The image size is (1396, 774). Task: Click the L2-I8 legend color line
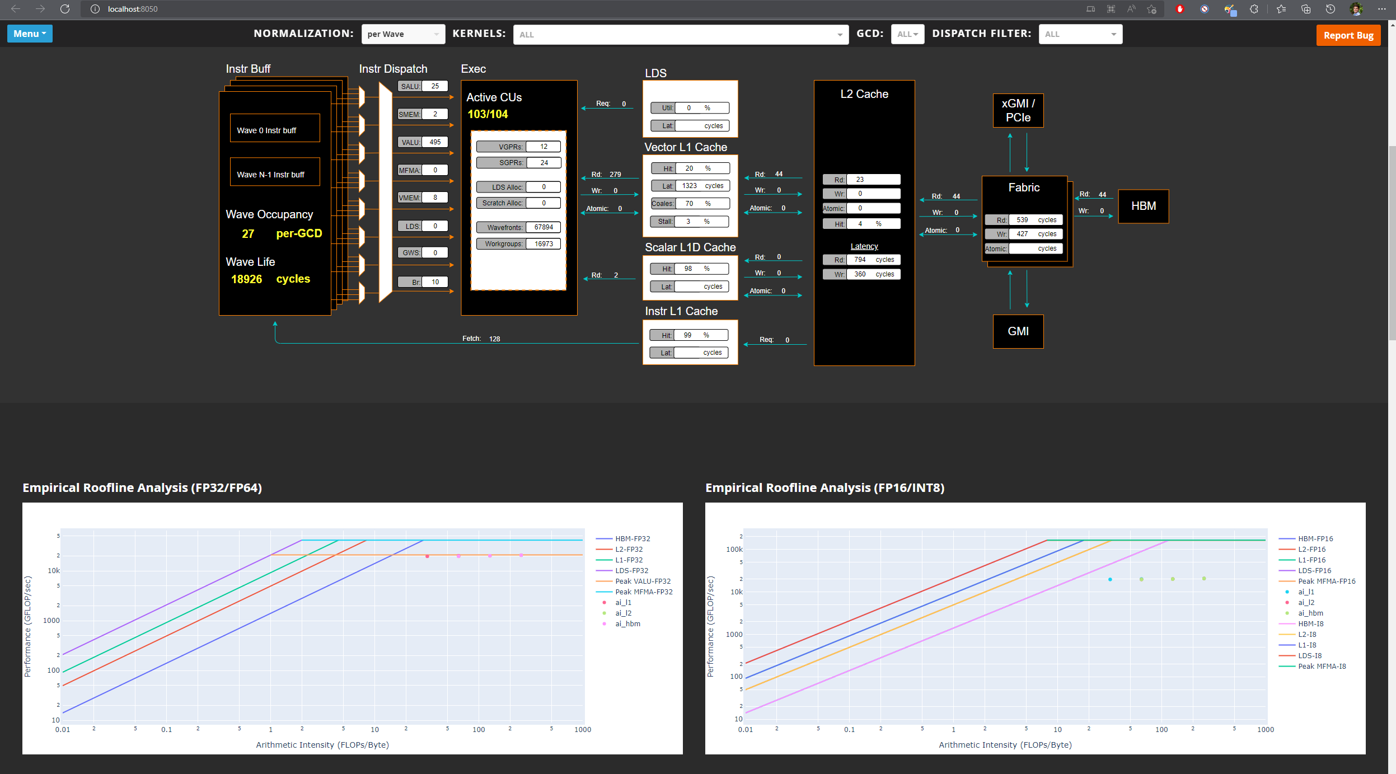(x=1287, y=634)
